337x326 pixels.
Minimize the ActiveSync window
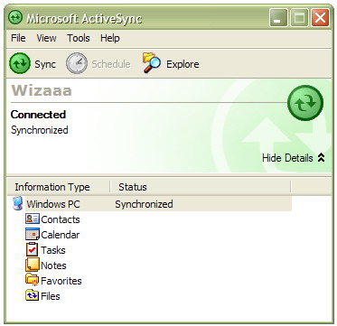[x=278, y=18]
